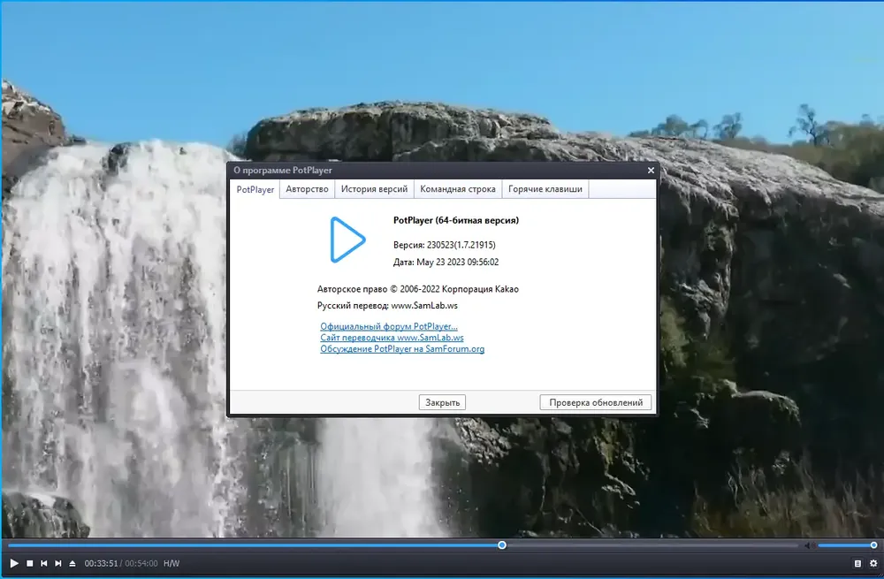Click the Play button in the player controls

(14, 563)
